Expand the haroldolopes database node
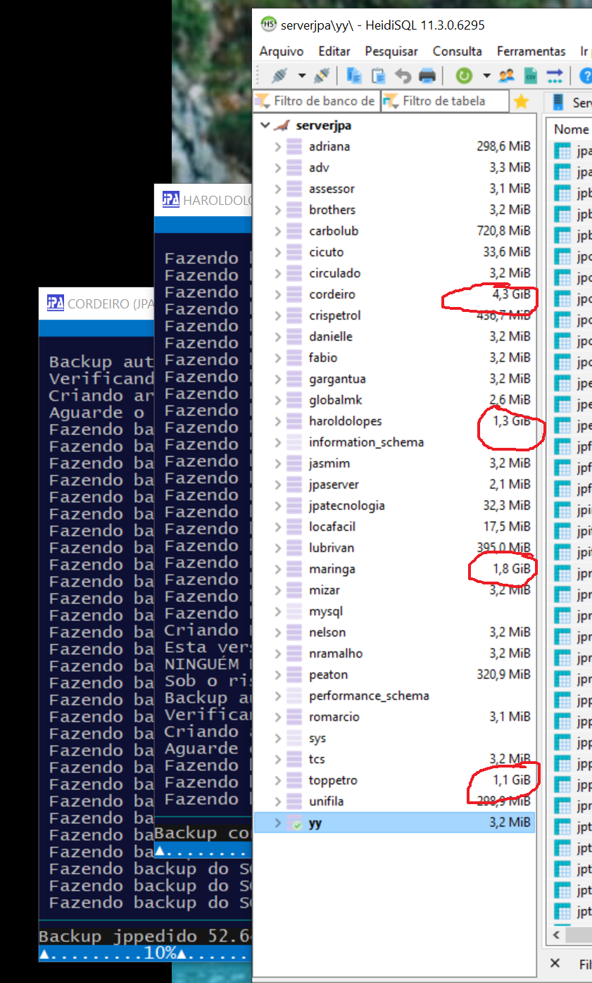Viewport: 592px width, 983px height. (278, 421)
